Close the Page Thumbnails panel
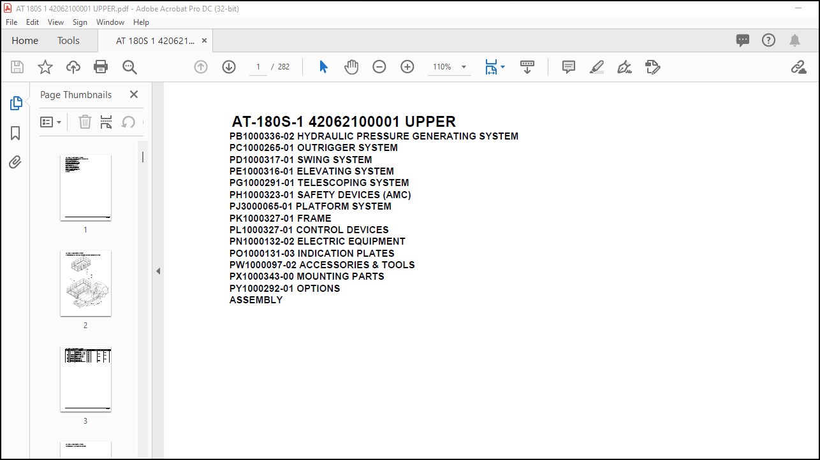 pos(134,94)
